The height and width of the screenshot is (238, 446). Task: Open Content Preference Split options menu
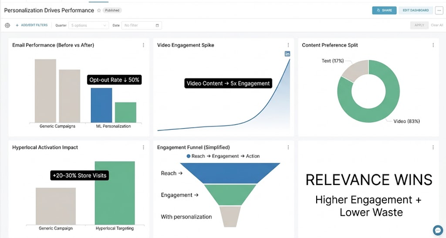click(433, 45)
